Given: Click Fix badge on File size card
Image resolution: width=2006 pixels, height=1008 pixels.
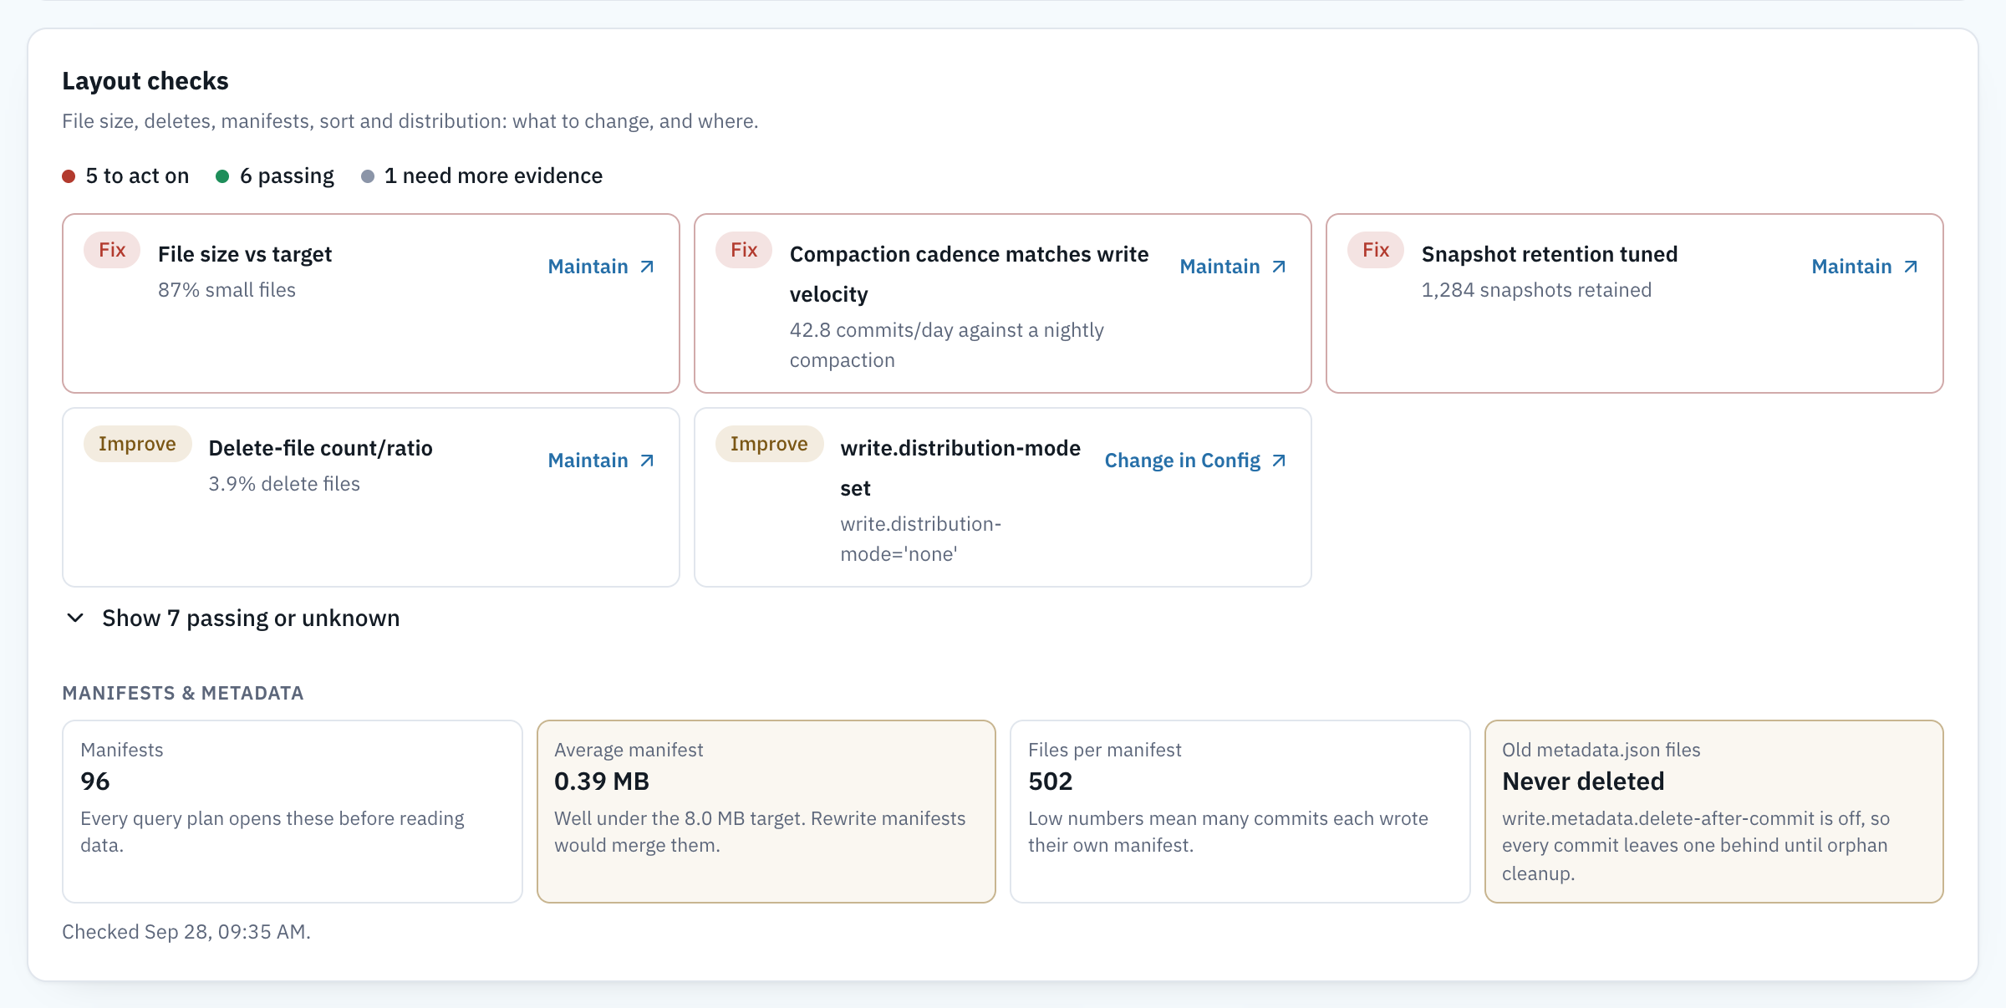Looking at the screenshot, I should (112, 250).
